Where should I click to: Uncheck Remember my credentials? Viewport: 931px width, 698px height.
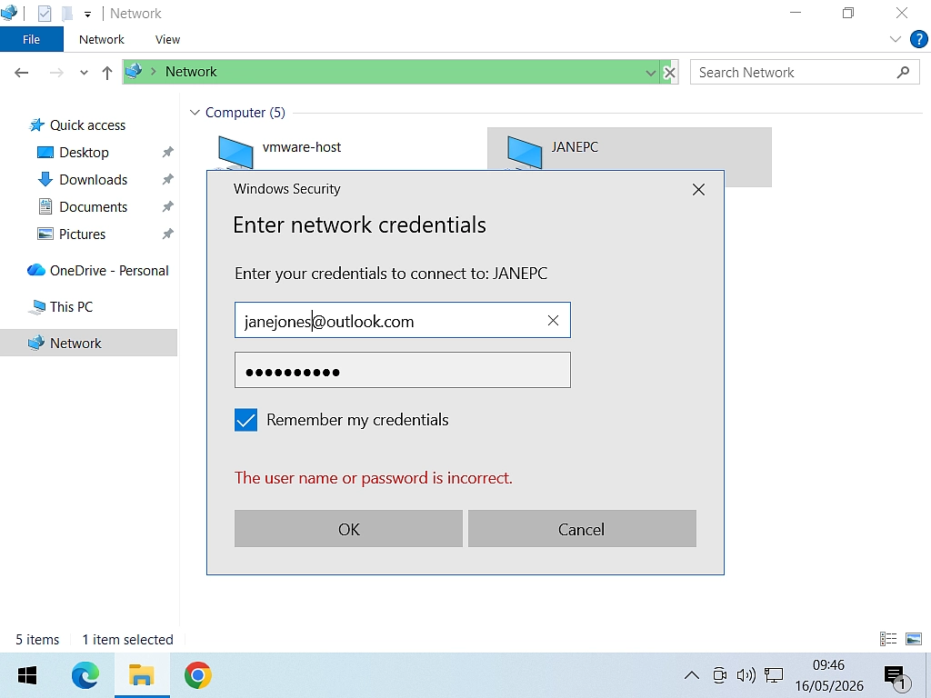pos(245,420)
